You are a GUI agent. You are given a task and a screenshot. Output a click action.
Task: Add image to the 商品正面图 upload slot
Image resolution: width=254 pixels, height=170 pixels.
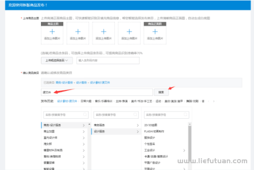pyautogui.click(x=155, y=33)
